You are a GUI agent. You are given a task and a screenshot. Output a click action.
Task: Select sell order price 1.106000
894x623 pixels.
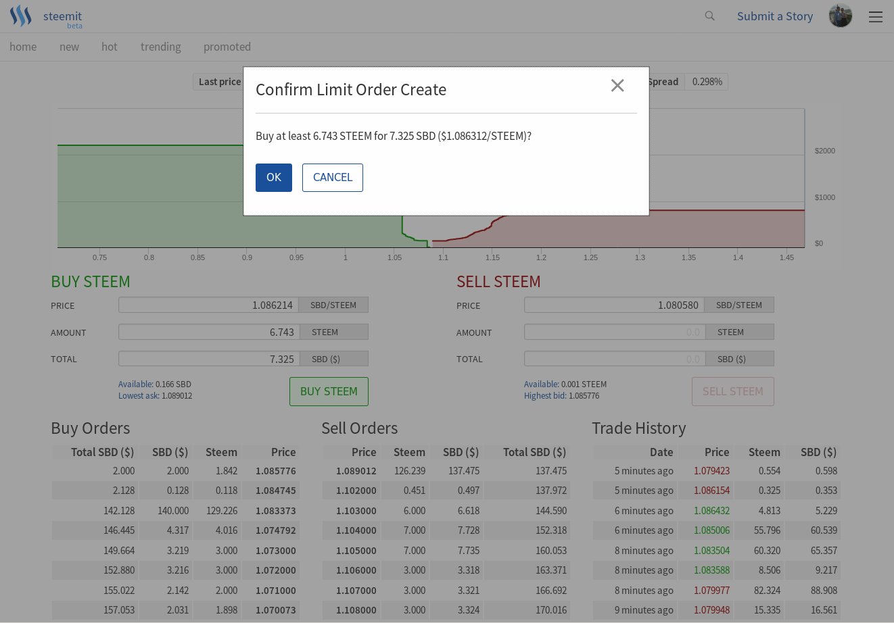coord(356,570)
